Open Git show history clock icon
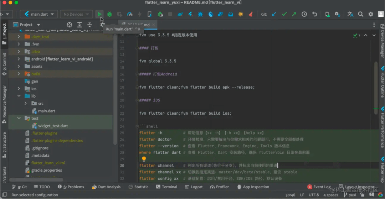 [x=304, y=14]
